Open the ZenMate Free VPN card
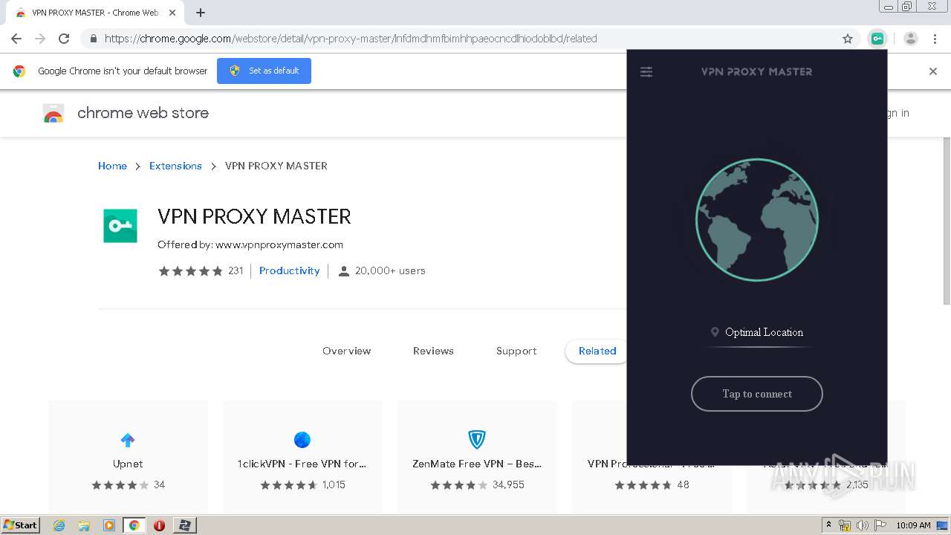951x535 pixels. click(x=477, y=456)
